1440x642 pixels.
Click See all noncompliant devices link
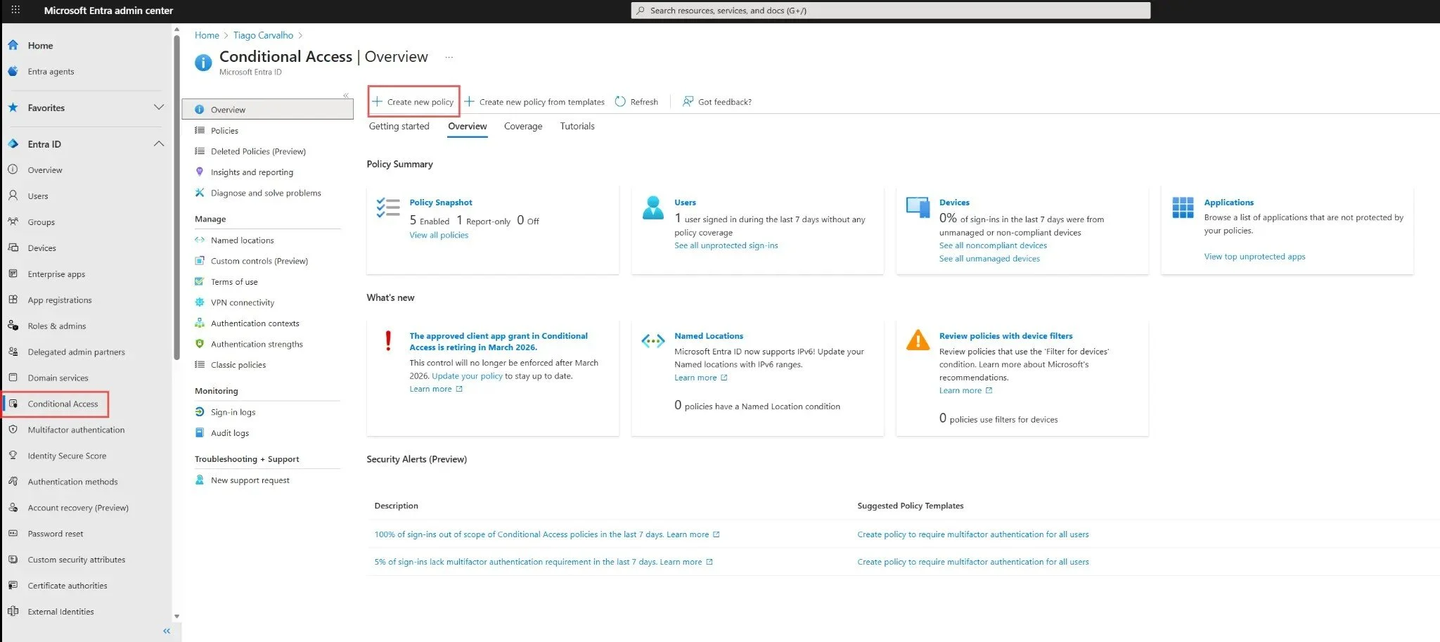click(x=993, y=245)
